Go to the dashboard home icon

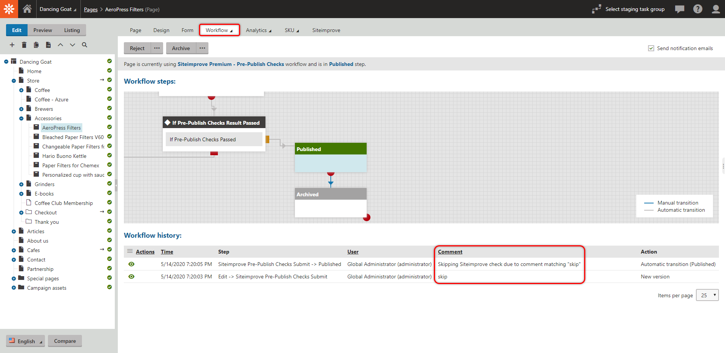coord(27,9)
